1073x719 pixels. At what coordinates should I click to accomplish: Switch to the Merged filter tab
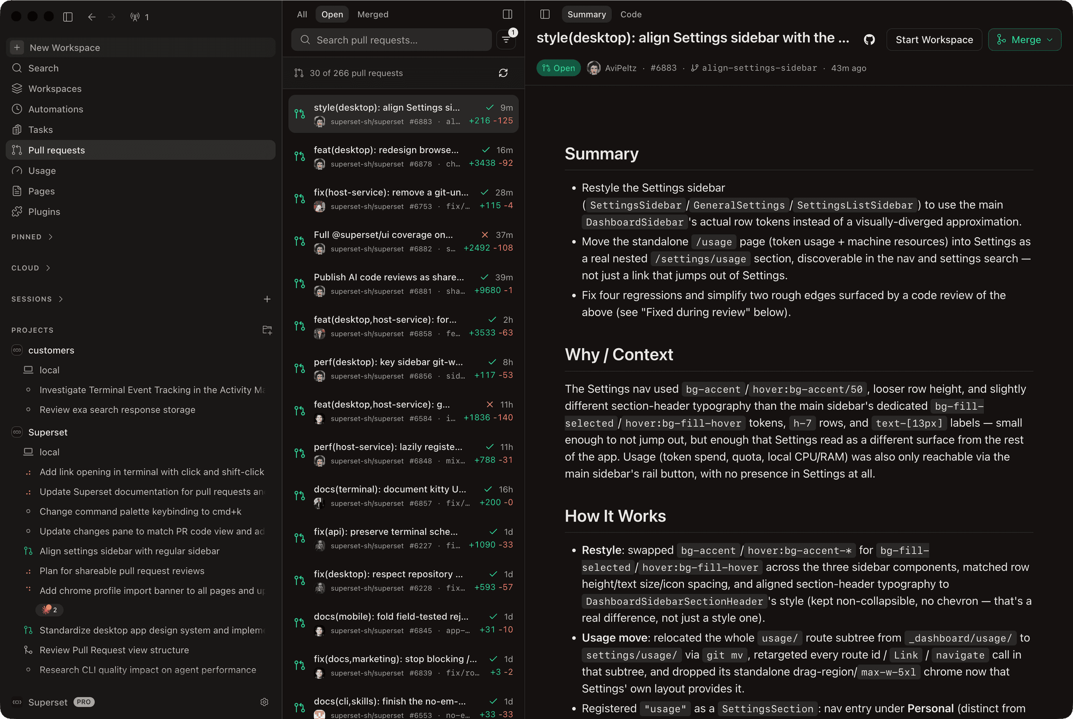coord(373,15)
